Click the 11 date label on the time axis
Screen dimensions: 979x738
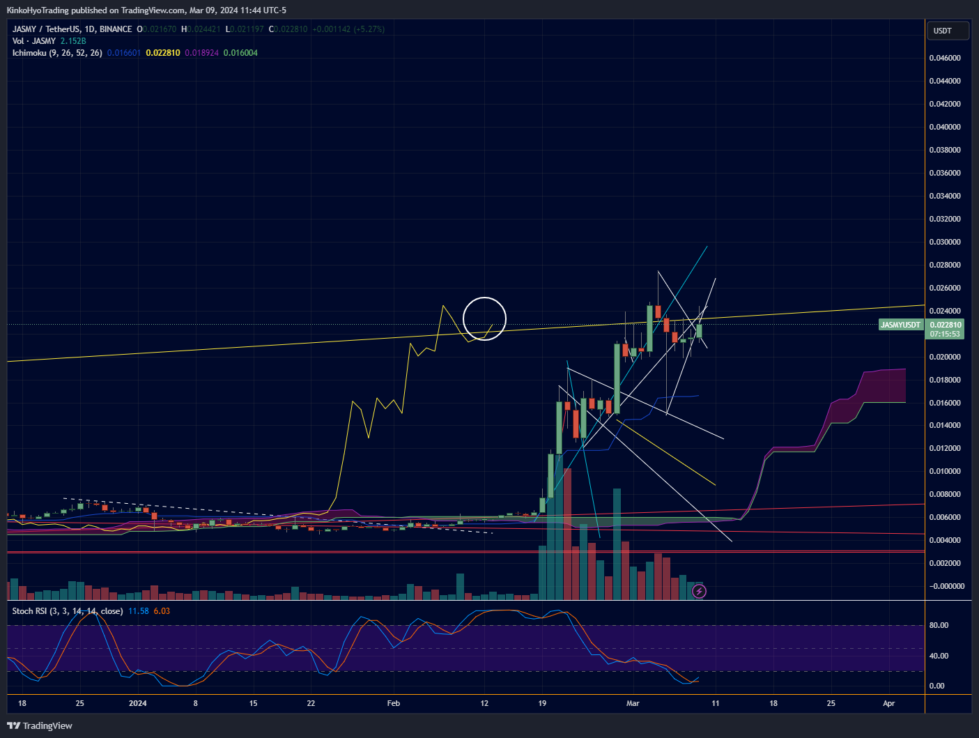[716, 703]
